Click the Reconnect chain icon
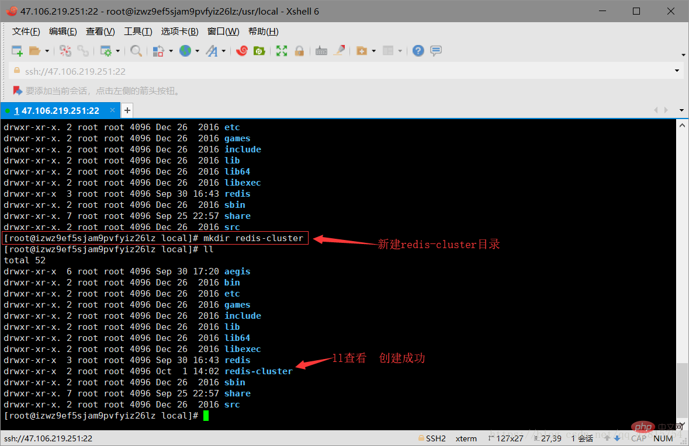 [x=83, y=51]
